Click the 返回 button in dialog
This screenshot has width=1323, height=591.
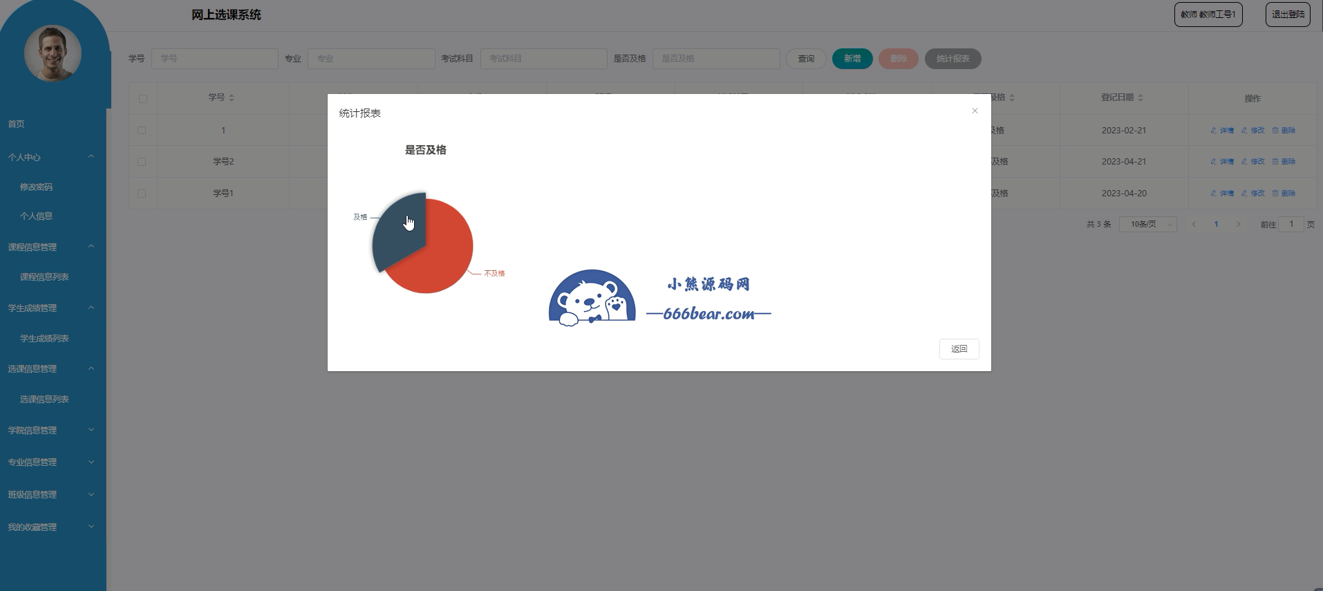(x=959, y=349)
